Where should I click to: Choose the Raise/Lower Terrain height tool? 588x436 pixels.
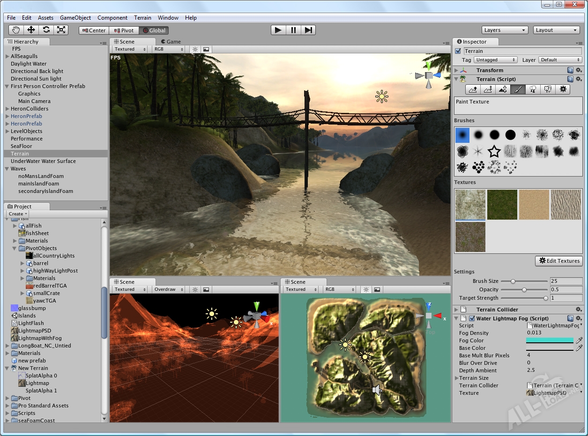click(473, 89)
